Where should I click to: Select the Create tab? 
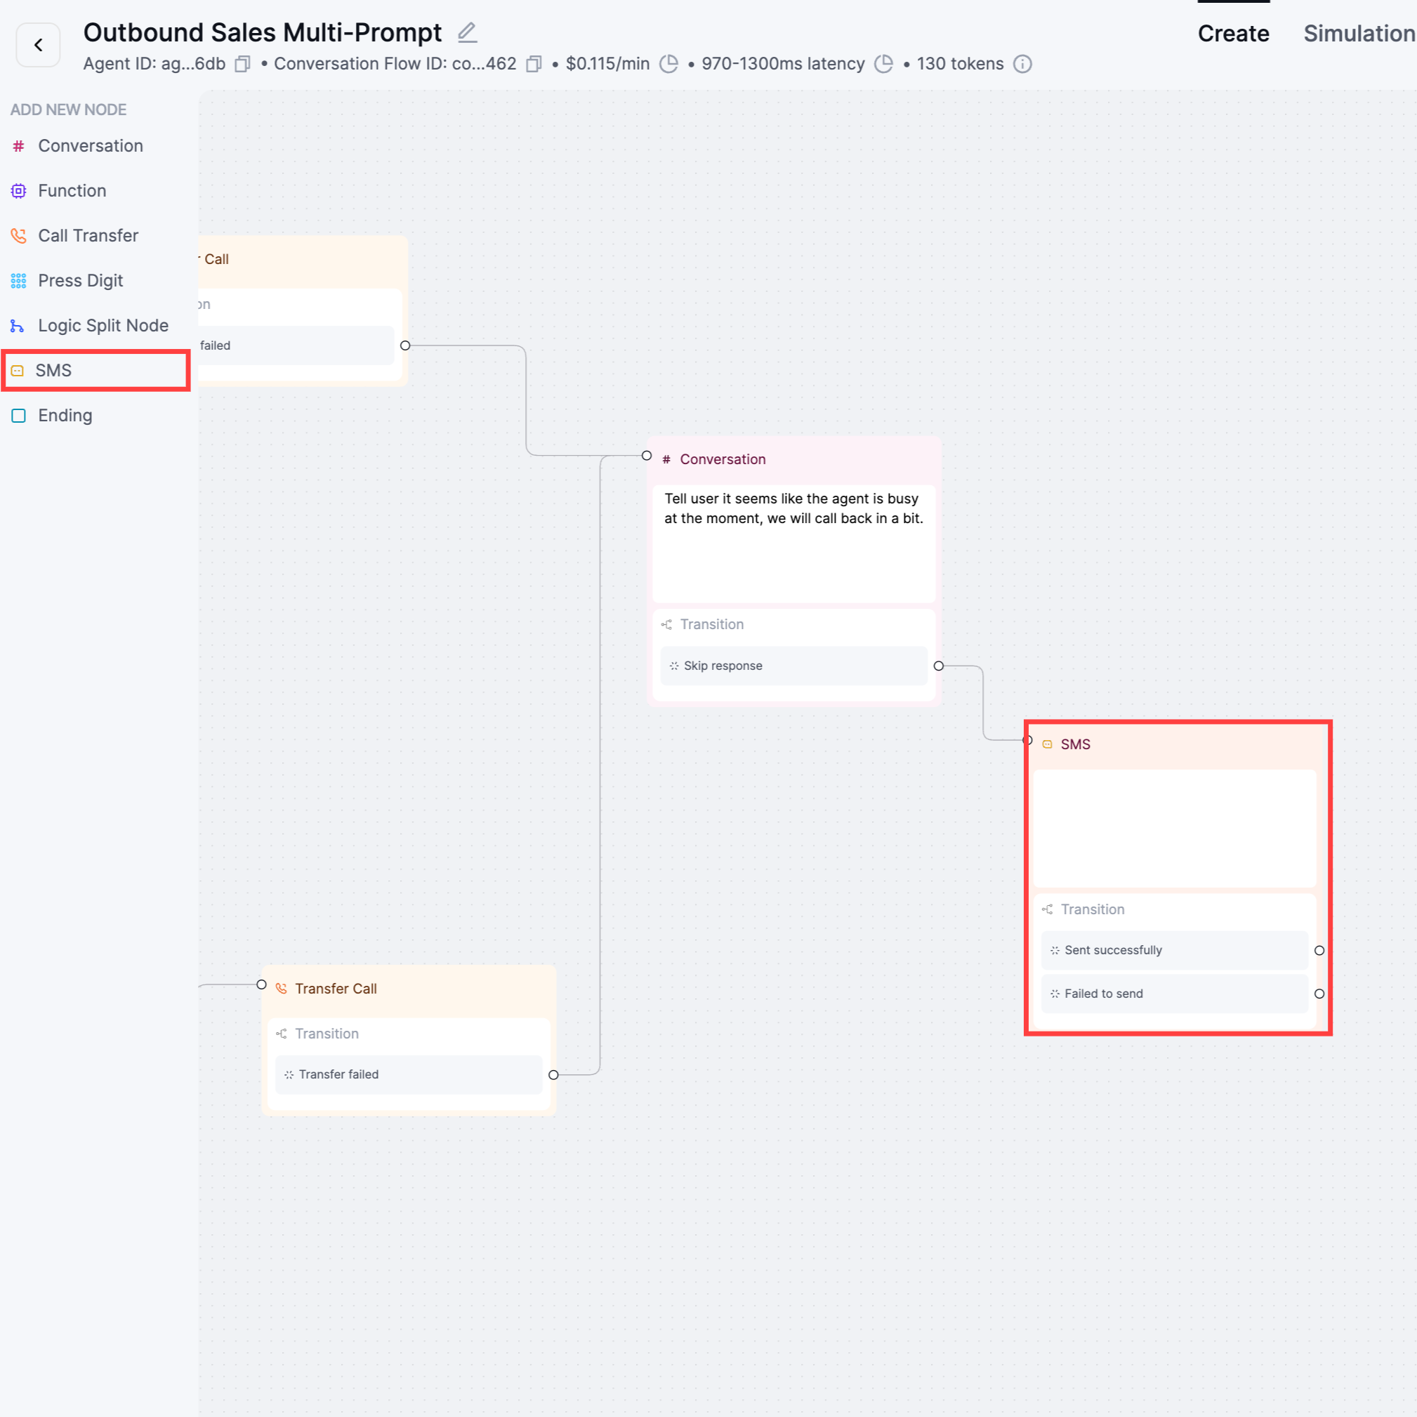coord(1233,33)
